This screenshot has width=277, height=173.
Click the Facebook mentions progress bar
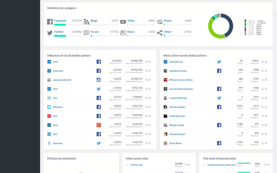(68, 25)
